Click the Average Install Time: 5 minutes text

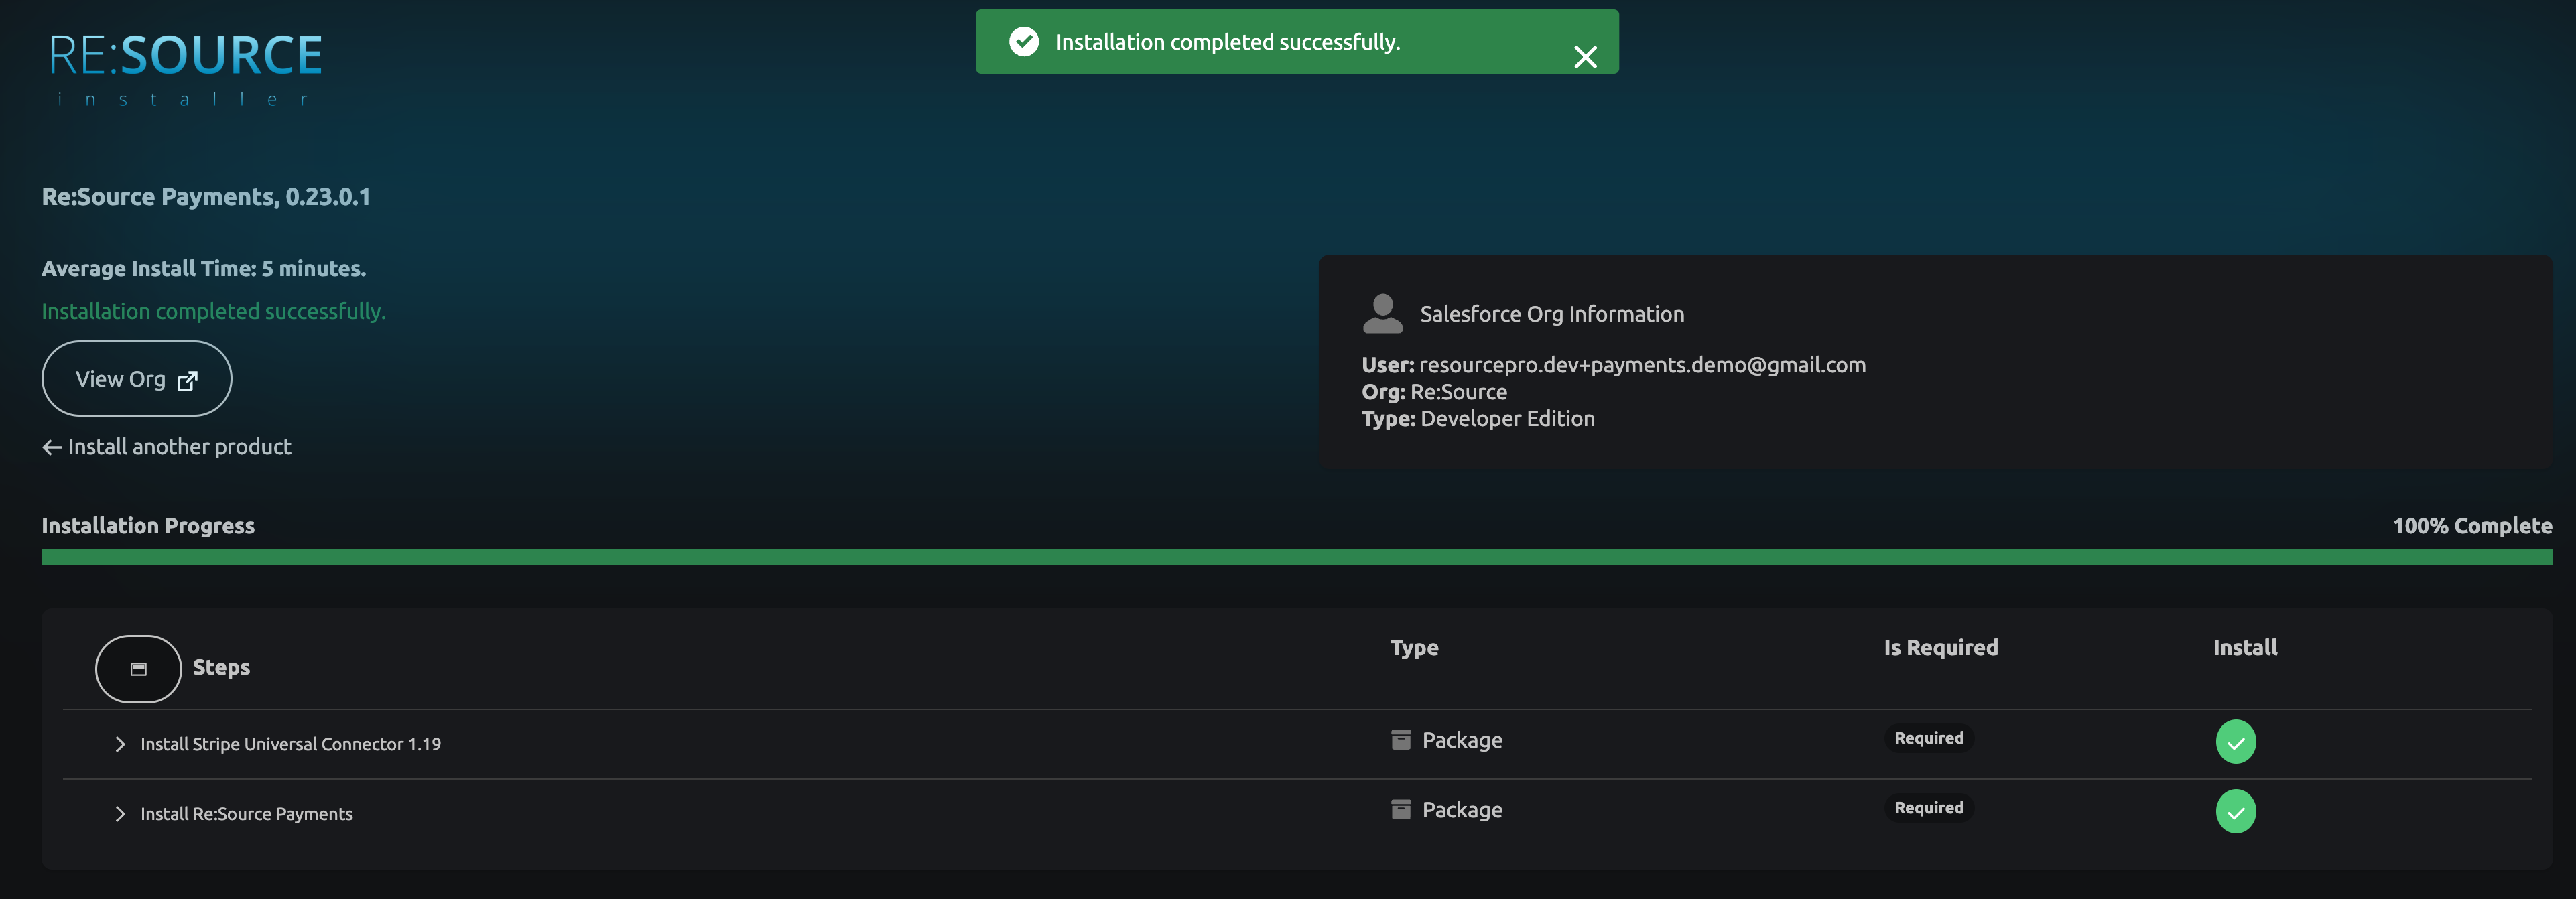tap(204, 269)
